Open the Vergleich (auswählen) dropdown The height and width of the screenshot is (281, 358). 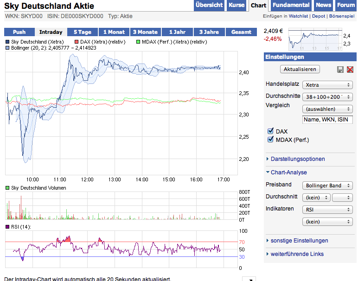coord(327,109)
